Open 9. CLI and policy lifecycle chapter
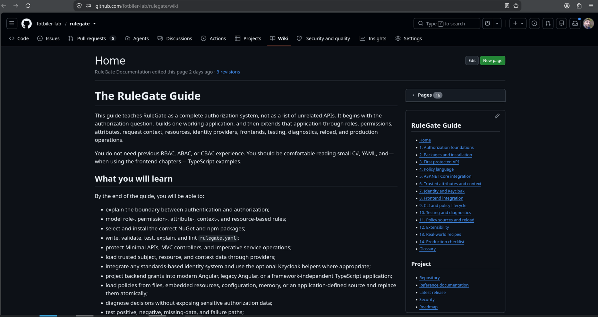This screenshot has width=598, height=317. coord(443,206)
